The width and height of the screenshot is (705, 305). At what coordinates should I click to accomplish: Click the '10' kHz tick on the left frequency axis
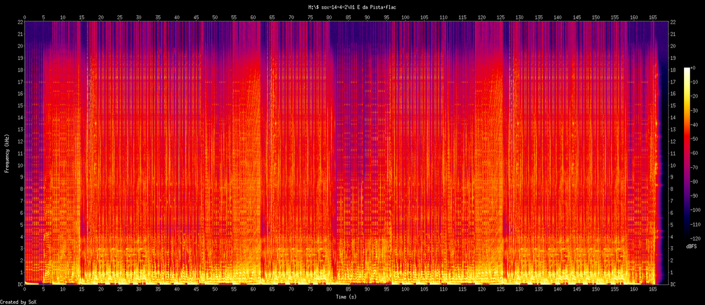point(20,165)
